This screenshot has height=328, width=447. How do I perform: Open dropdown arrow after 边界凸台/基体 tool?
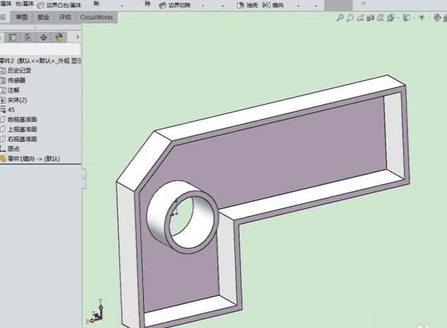122,6
